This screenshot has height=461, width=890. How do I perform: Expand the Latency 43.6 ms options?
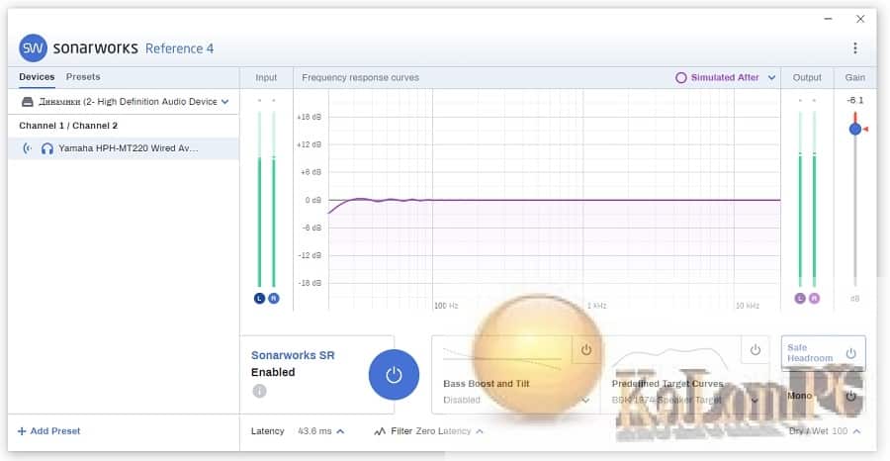pyautogui.click(x=340, y=431)
